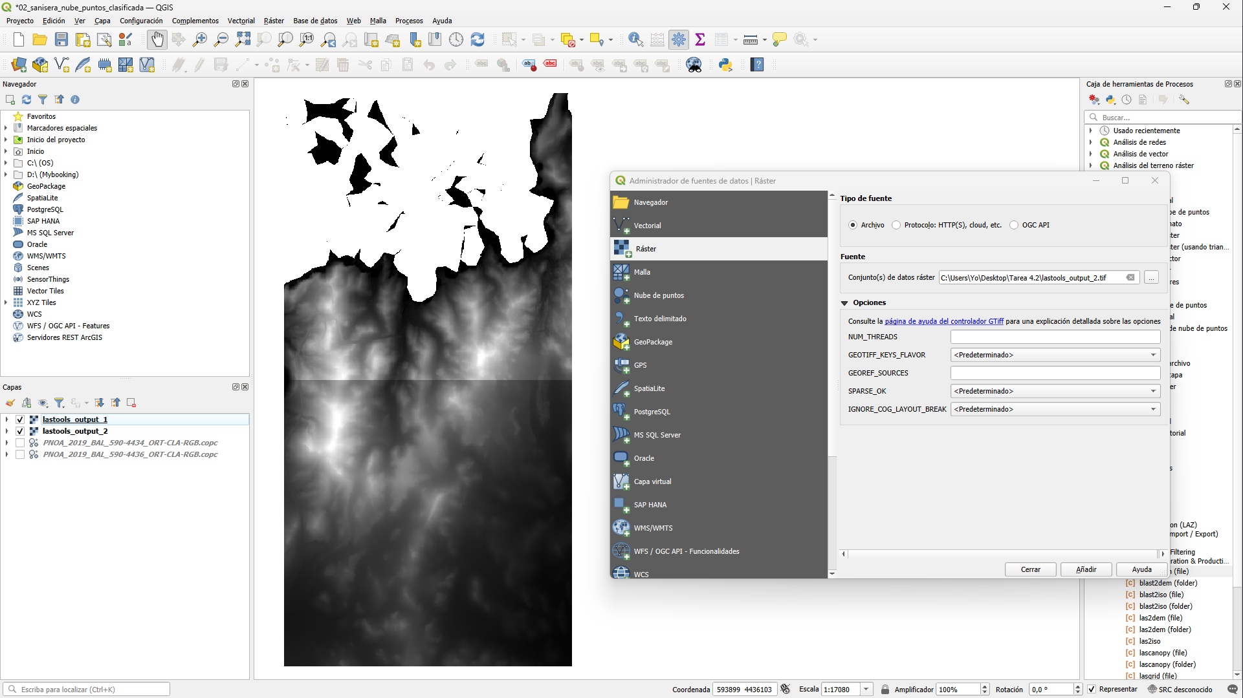This screenshot has height=698, width=1243.
Task: Click the Save Project floppy icon
Action: [x=61, y=40]
